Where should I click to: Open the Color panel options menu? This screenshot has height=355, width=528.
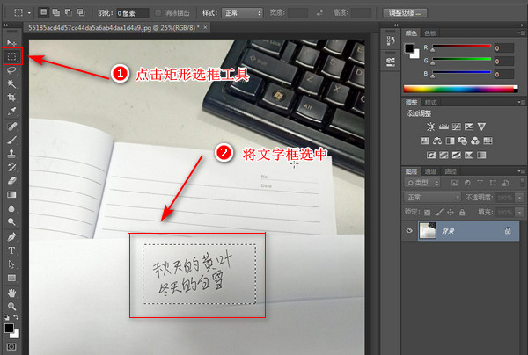coord(522,33)
